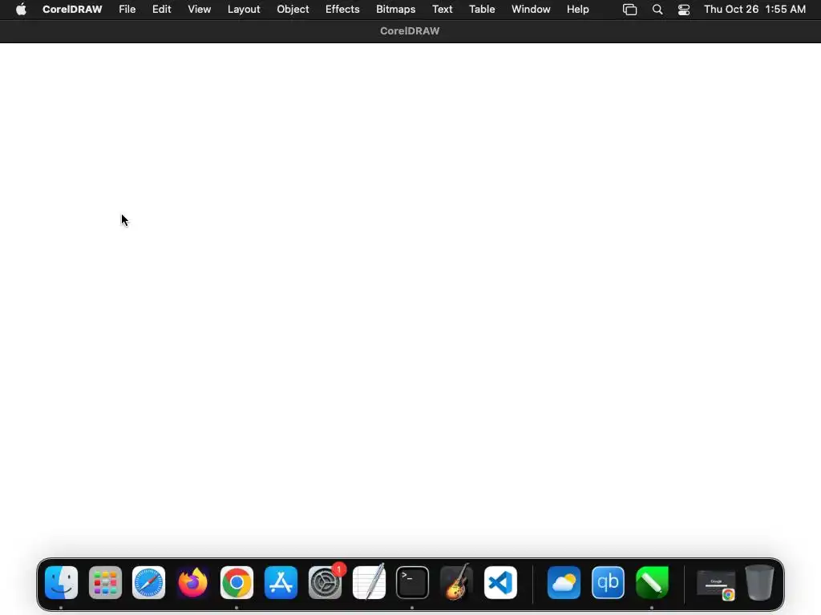The height and width of the screenshot is (615, 821).
Task: Open the cloud weather app in Dock
Action: tap(564, 583)
